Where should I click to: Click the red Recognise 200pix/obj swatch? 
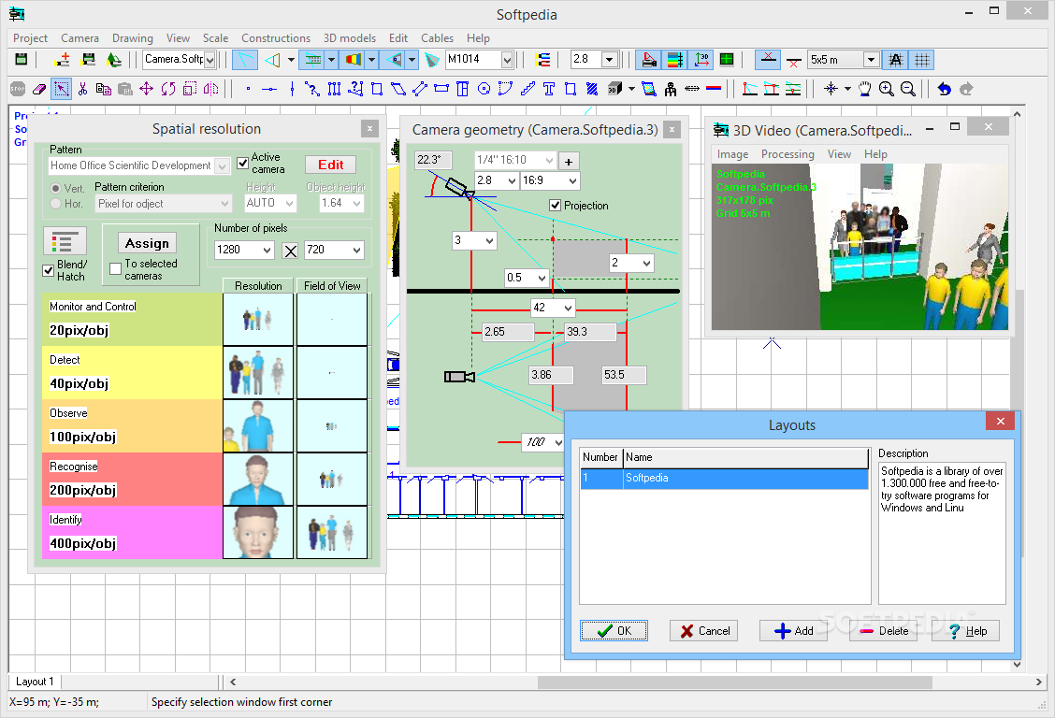click(x=132, y=480)
